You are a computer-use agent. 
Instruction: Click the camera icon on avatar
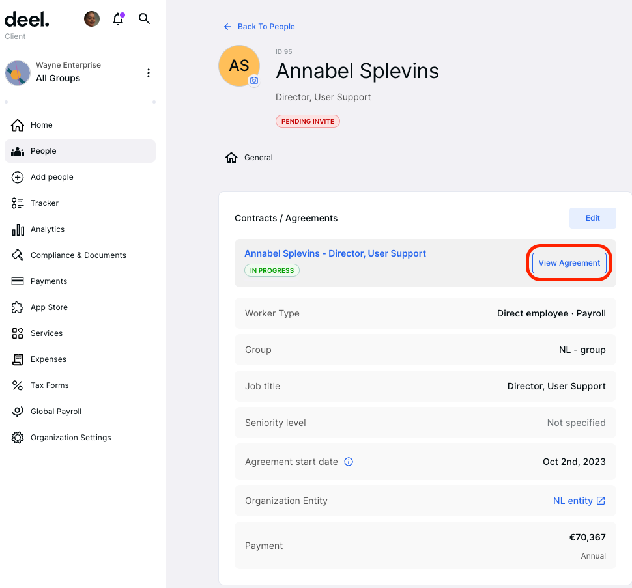coord(254,81)
